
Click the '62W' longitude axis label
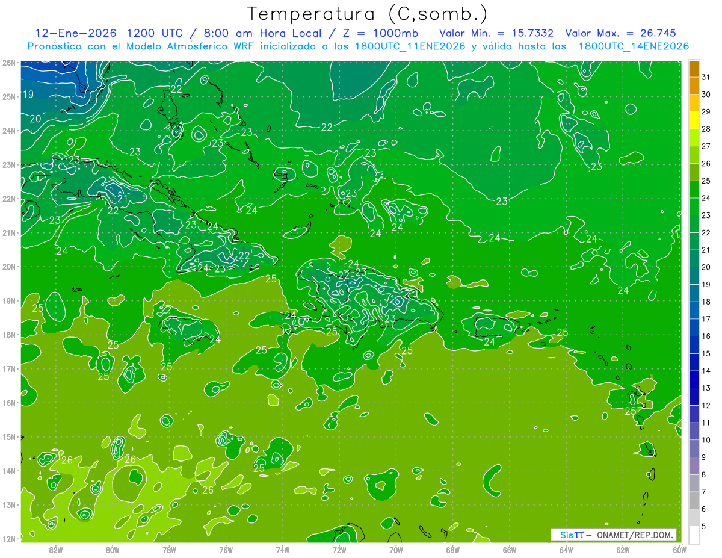coord(623,550)
